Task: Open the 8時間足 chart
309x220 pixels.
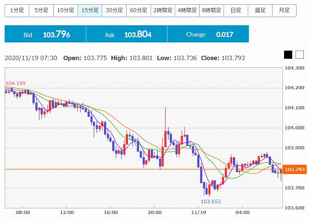Action: point(212,10)
